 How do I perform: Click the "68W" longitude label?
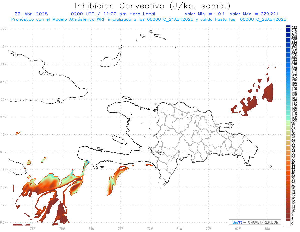[267, 228]
